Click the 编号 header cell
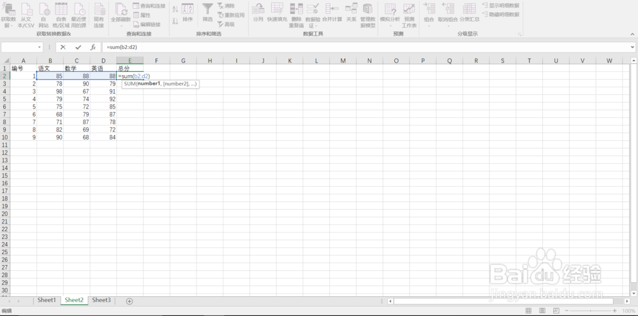Image resolution: width=638 pixels, height=316 pixels. coord(23,68)
